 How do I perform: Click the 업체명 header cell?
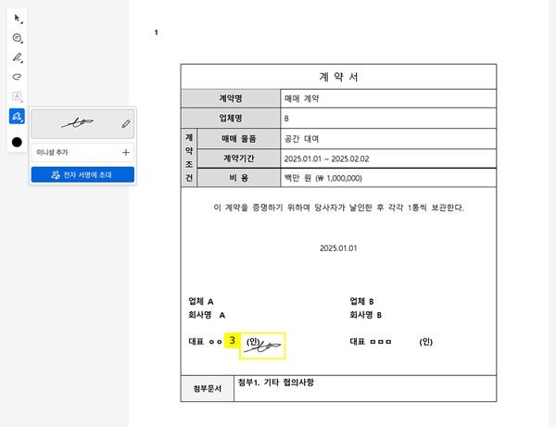pyautogui.click(x=231, y=119)
